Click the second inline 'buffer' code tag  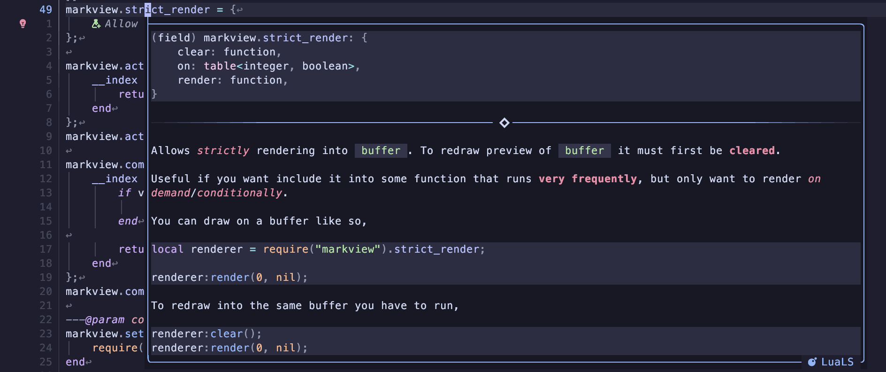tap(584, 150)
